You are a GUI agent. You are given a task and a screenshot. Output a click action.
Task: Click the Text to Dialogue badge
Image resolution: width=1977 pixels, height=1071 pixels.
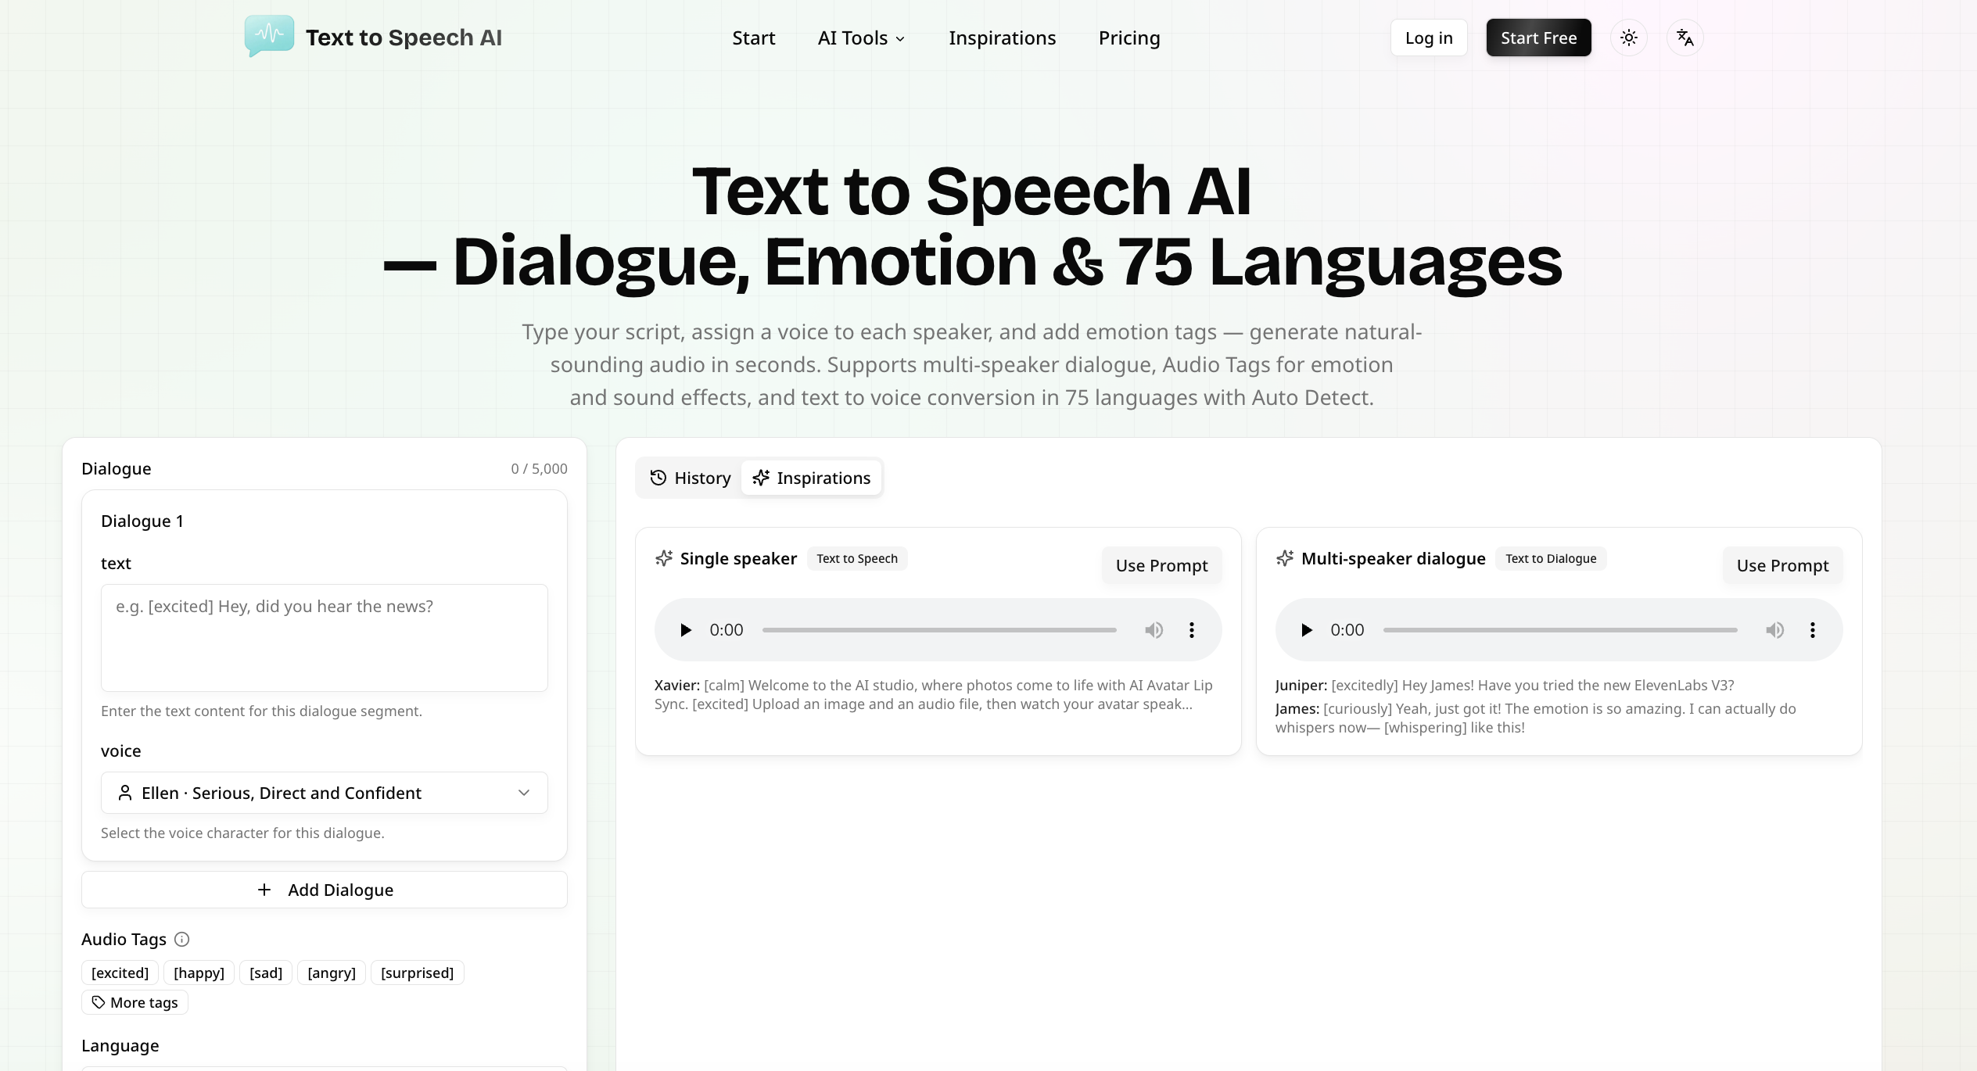coord(1551,558)
